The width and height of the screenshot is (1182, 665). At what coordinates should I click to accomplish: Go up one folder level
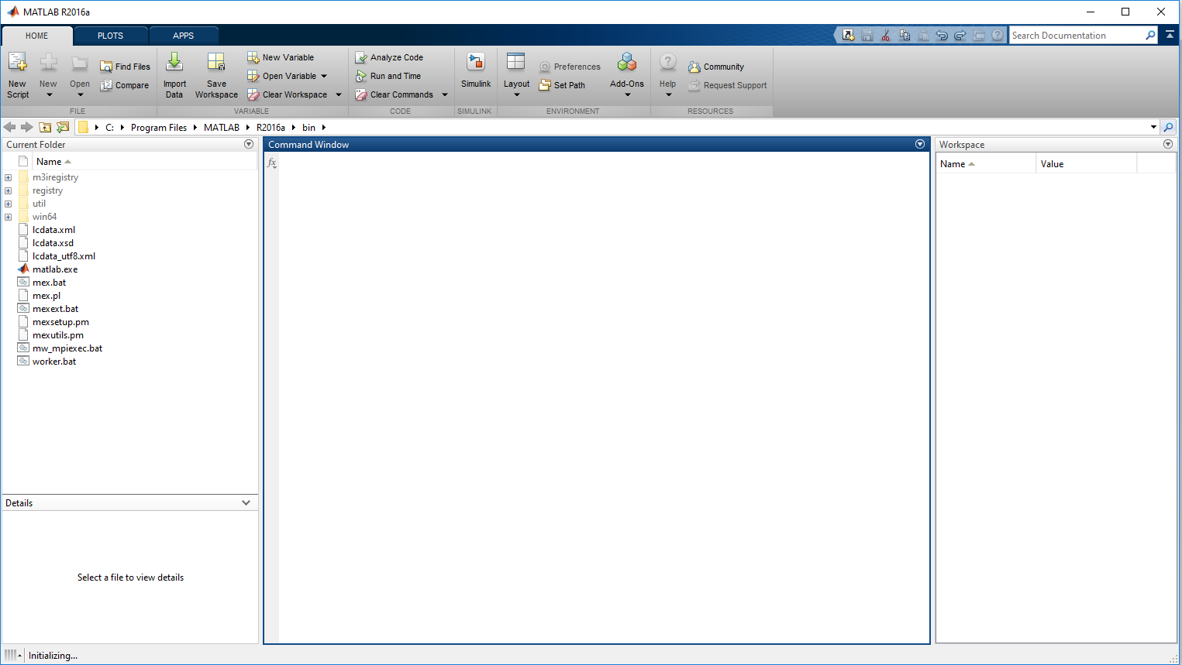click(x=45, y=127)
